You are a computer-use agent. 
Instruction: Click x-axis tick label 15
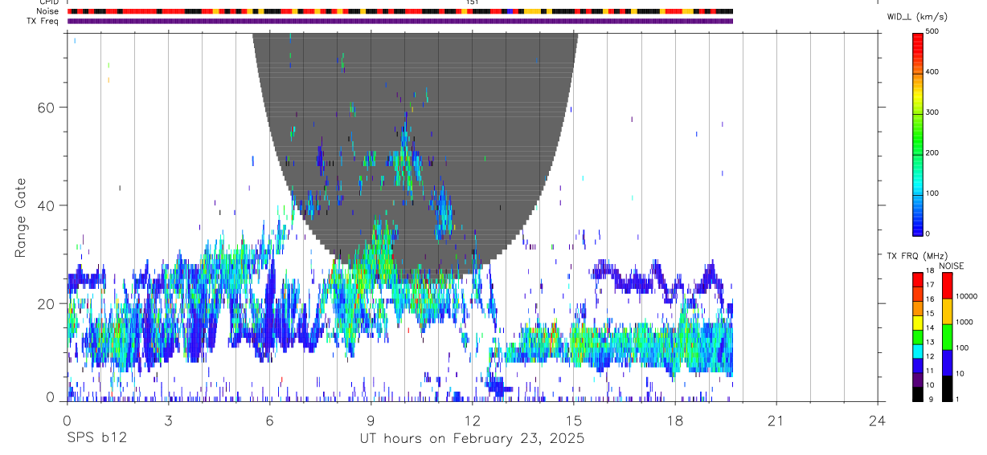click(x=573, y=420)
